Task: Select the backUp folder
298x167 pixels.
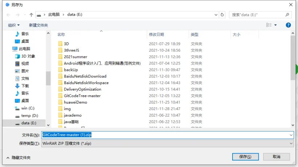Action: click(x=68, y=70)
